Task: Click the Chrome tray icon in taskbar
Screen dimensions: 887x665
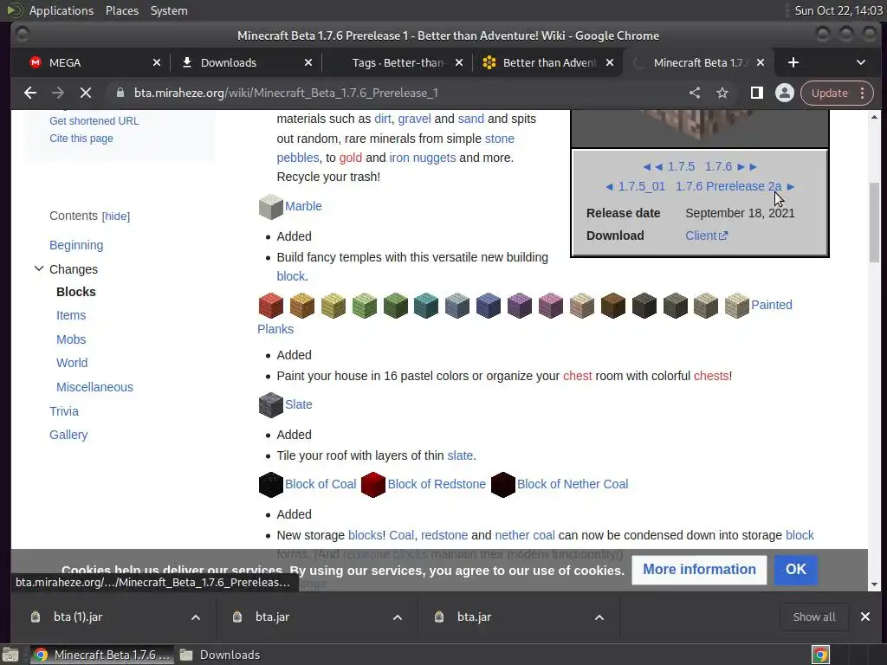Action: click(820, 655)
